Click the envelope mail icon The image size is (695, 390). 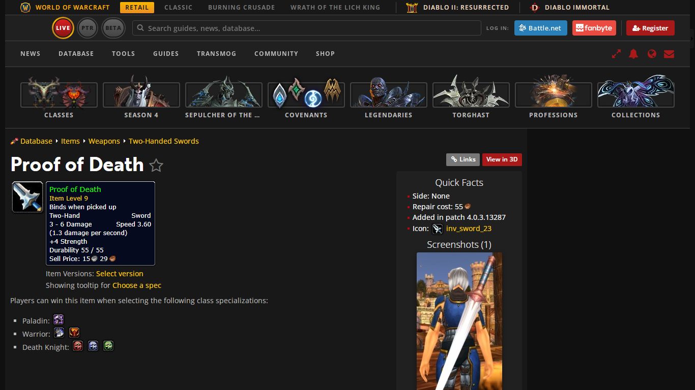tap(669, 53)
